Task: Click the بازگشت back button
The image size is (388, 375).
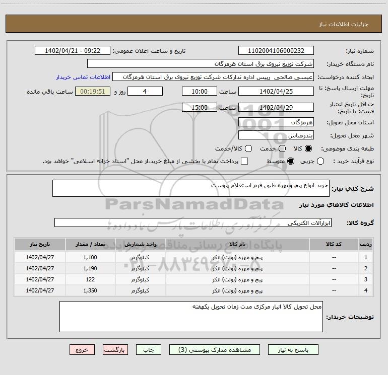Action: (x=115, y=350)
